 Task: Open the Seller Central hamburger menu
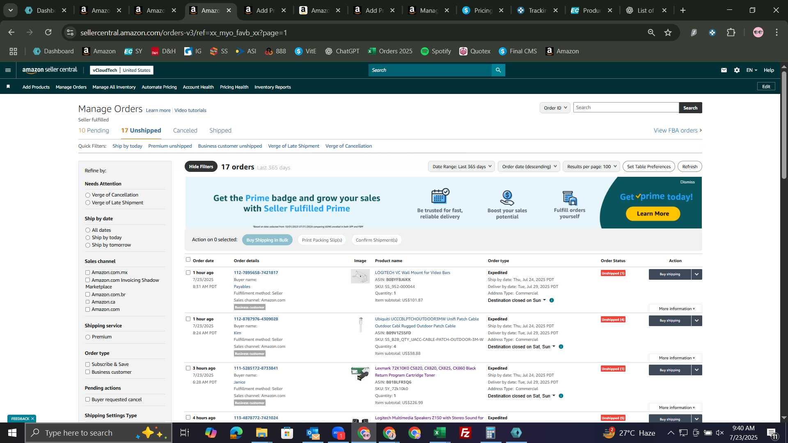[8, 70]
